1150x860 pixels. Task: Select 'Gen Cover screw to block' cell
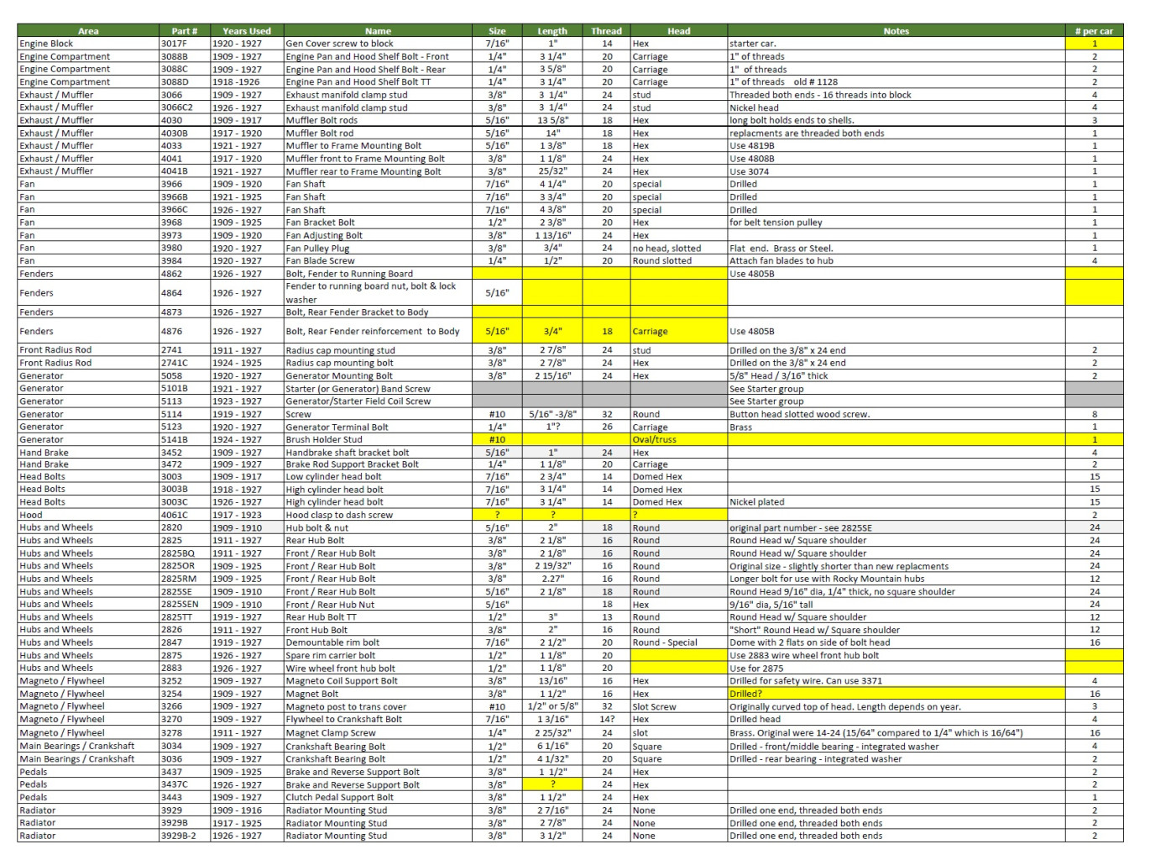[x=378, y=44]
